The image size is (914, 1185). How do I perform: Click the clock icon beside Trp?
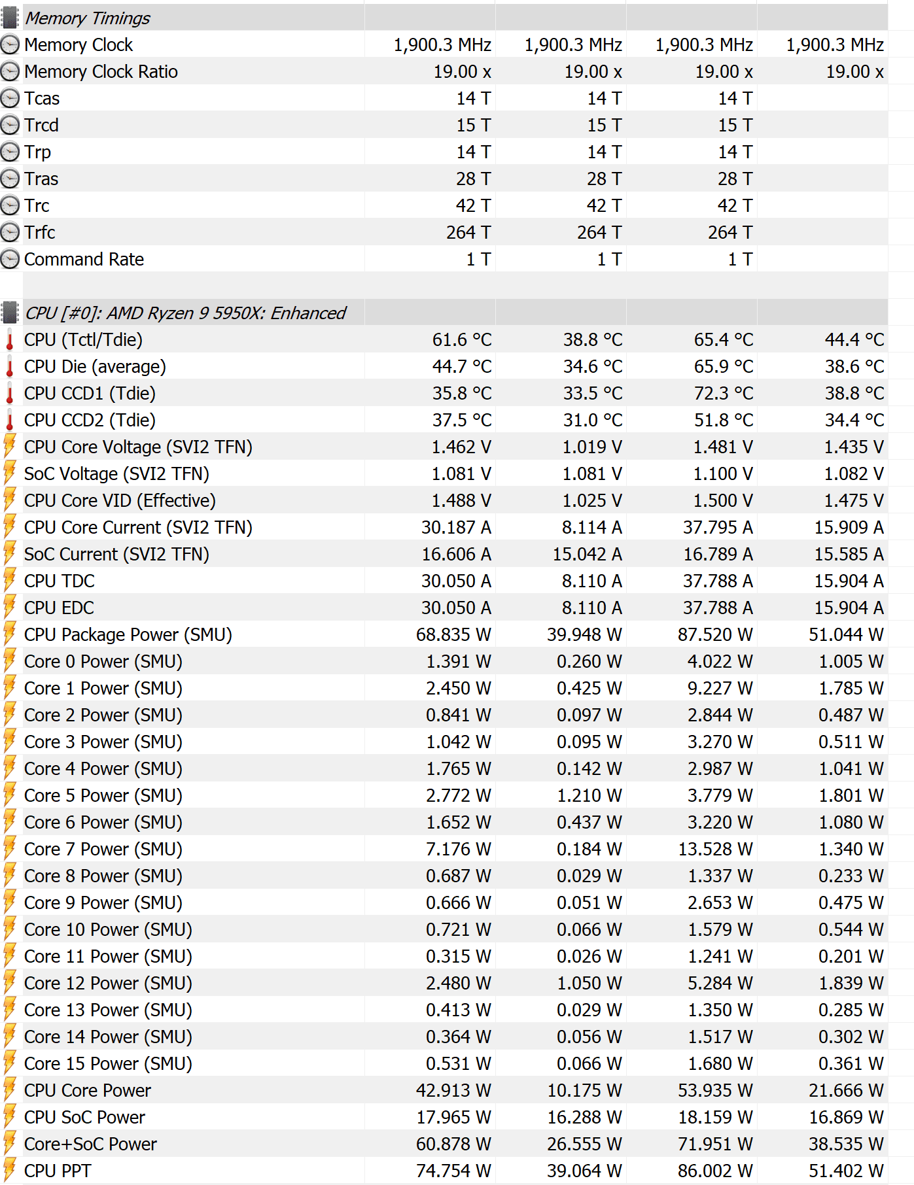pos(10,152)
